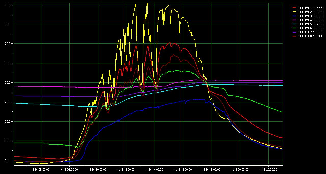Pick the 4.16 14:00:00 time axis label
The height and width of the screenshot is (174, 326).
tap(155, 169)
